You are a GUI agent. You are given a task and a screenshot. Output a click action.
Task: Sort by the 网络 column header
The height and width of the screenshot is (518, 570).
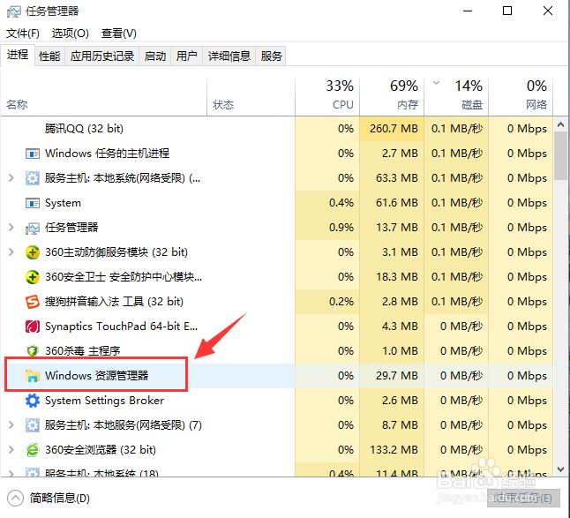click(x=521, y=97)
